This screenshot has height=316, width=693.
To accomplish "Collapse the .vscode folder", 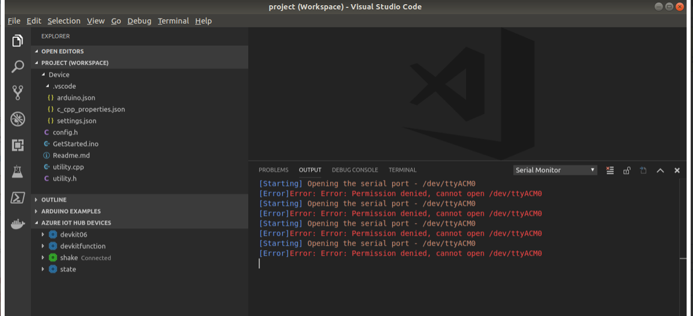I will point(48,86).
